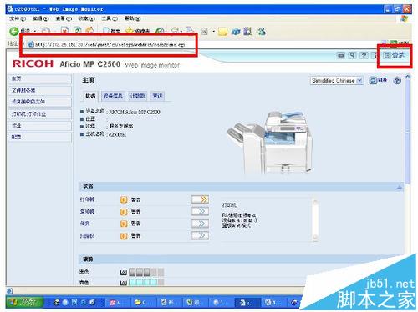Image resolution: width=418 pixels, height=312 pixels.
Task: Click the black toner level bar
Action: (146, 272)
